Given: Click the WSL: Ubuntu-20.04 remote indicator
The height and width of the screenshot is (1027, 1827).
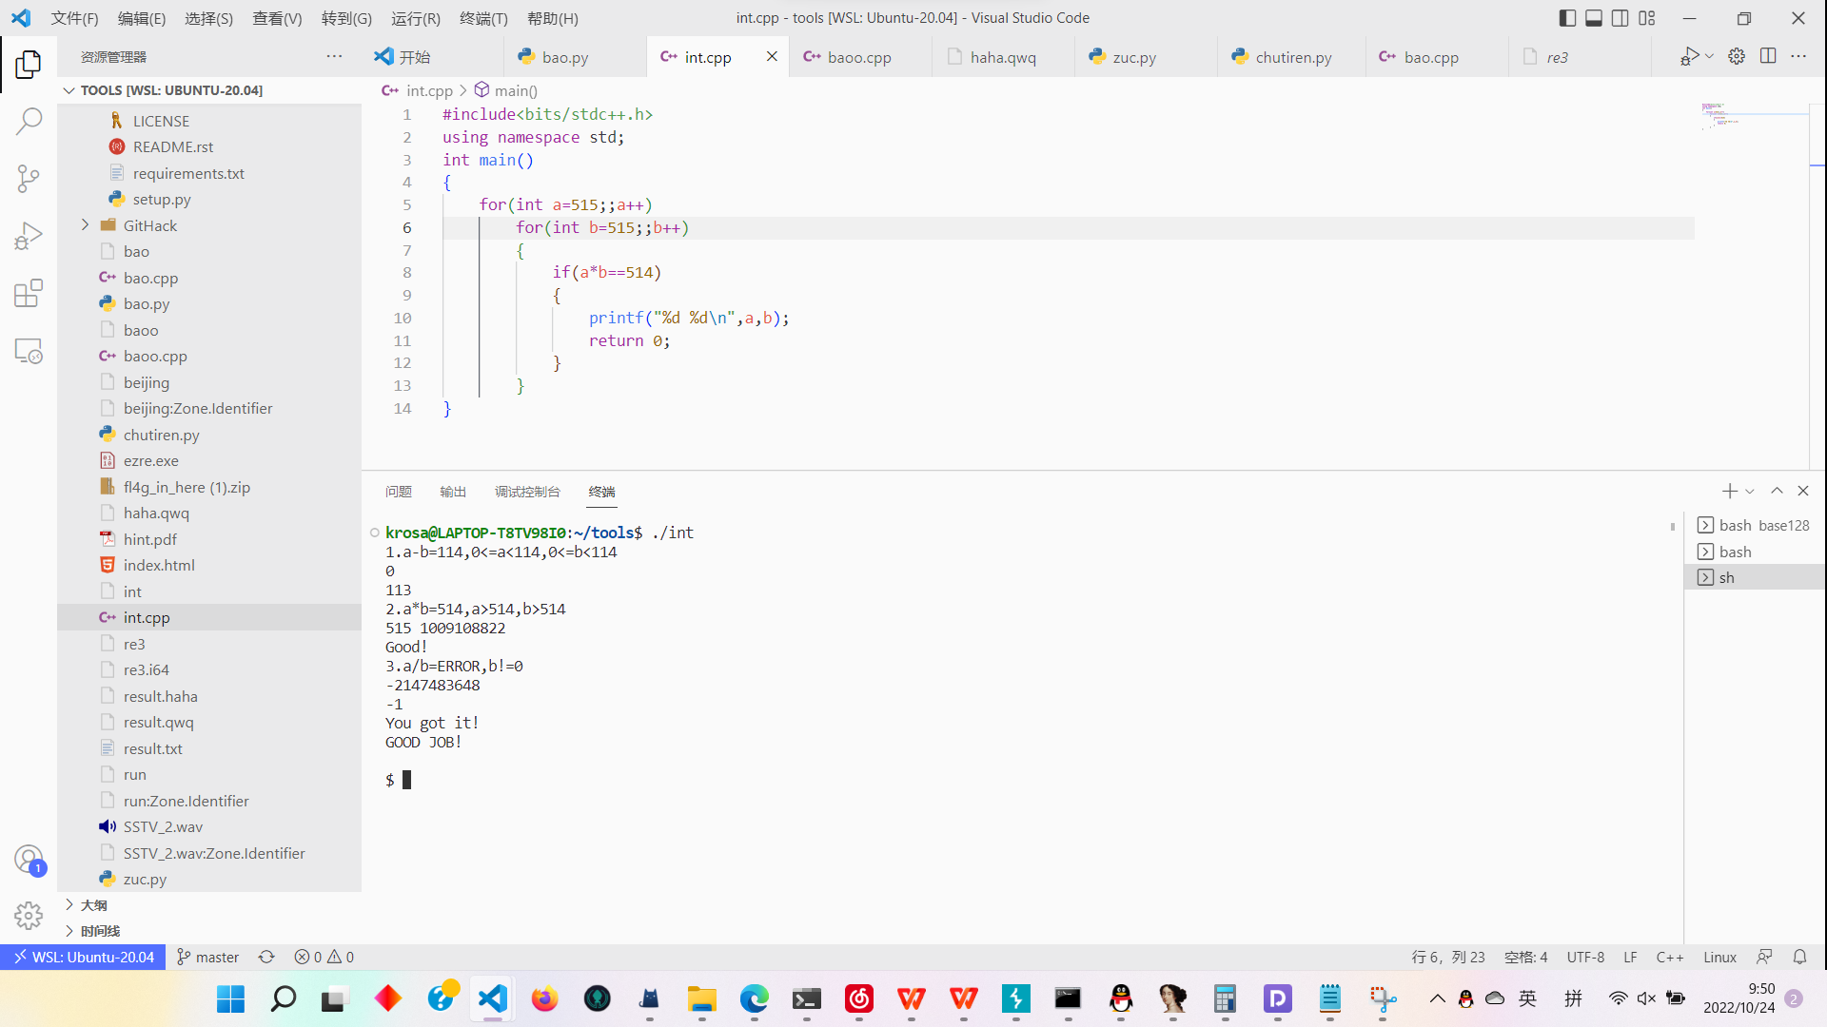Looking at the screenshot, I should pos(83,957).
